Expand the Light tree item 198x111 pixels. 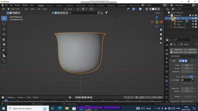pyautogui.click(x=172, y=24)
